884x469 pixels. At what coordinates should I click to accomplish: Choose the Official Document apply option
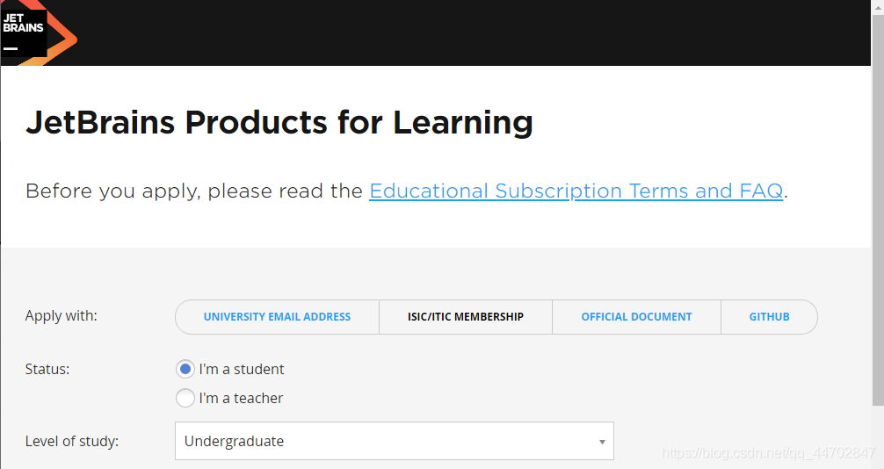[636, 317]
